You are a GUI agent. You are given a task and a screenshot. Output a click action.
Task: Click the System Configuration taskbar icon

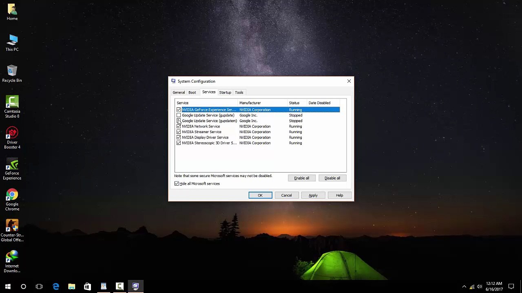[135, 286]
